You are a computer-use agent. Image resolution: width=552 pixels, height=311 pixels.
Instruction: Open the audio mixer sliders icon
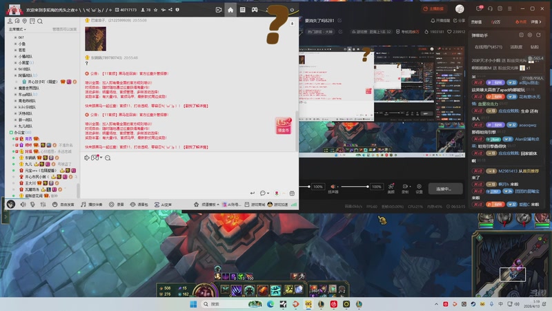43,204
